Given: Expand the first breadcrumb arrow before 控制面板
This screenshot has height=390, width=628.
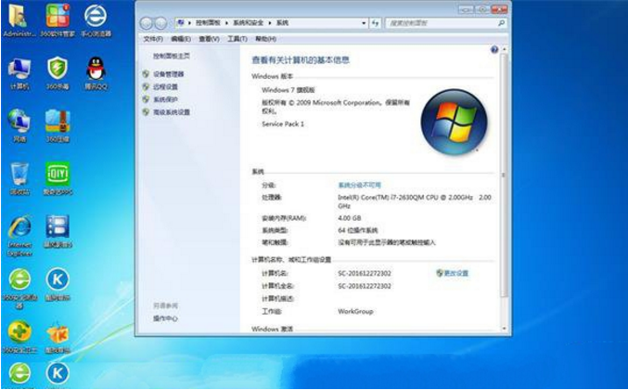Looking at the screenshot, I should coord(189,23).
